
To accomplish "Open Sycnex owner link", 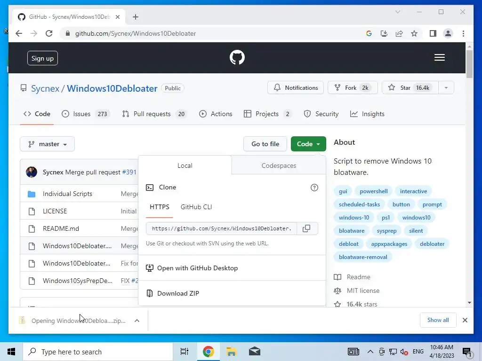I will (45, 88).
